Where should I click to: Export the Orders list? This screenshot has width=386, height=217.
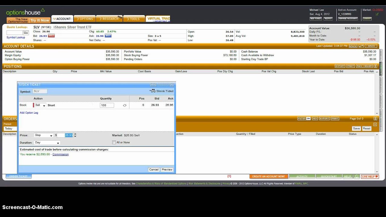coord(324,118)
